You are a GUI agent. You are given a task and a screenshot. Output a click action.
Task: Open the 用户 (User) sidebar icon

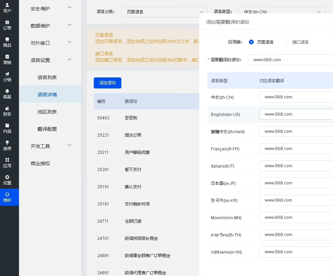click(7, 8)
